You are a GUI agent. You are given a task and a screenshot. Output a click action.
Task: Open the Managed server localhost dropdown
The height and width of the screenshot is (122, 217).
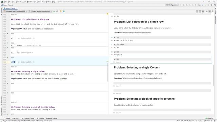15,11
